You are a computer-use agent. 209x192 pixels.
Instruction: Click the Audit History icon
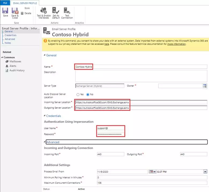[7, 70]
